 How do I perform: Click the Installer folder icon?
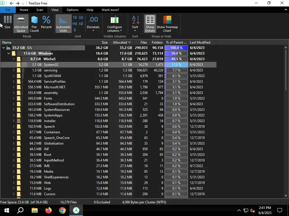tap(19, 121)
